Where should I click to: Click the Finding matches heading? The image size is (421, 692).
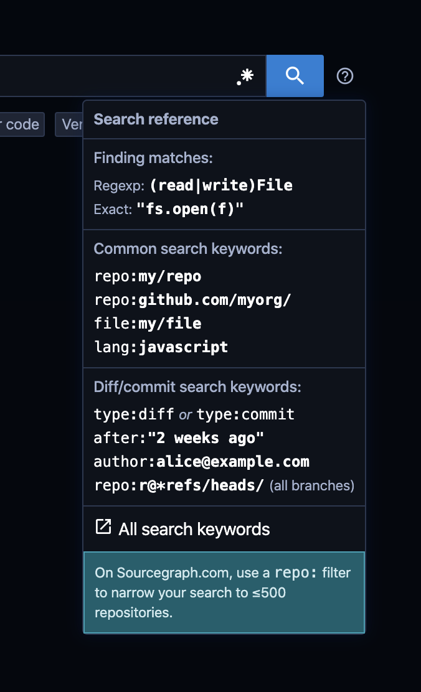tap(153, 158)
